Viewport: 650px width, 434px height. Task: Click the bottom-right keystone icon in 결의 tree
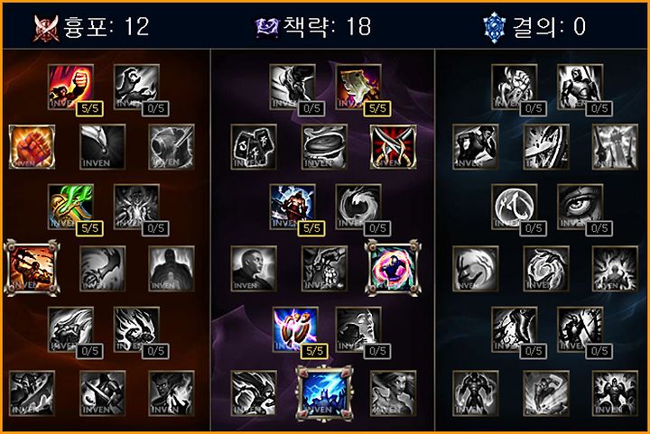(615, 393)
